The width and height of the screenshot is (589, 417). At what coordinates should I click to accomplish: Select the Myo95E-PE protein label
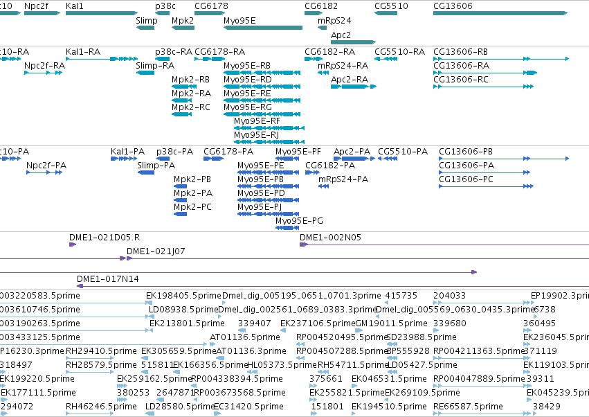(261, 165)
